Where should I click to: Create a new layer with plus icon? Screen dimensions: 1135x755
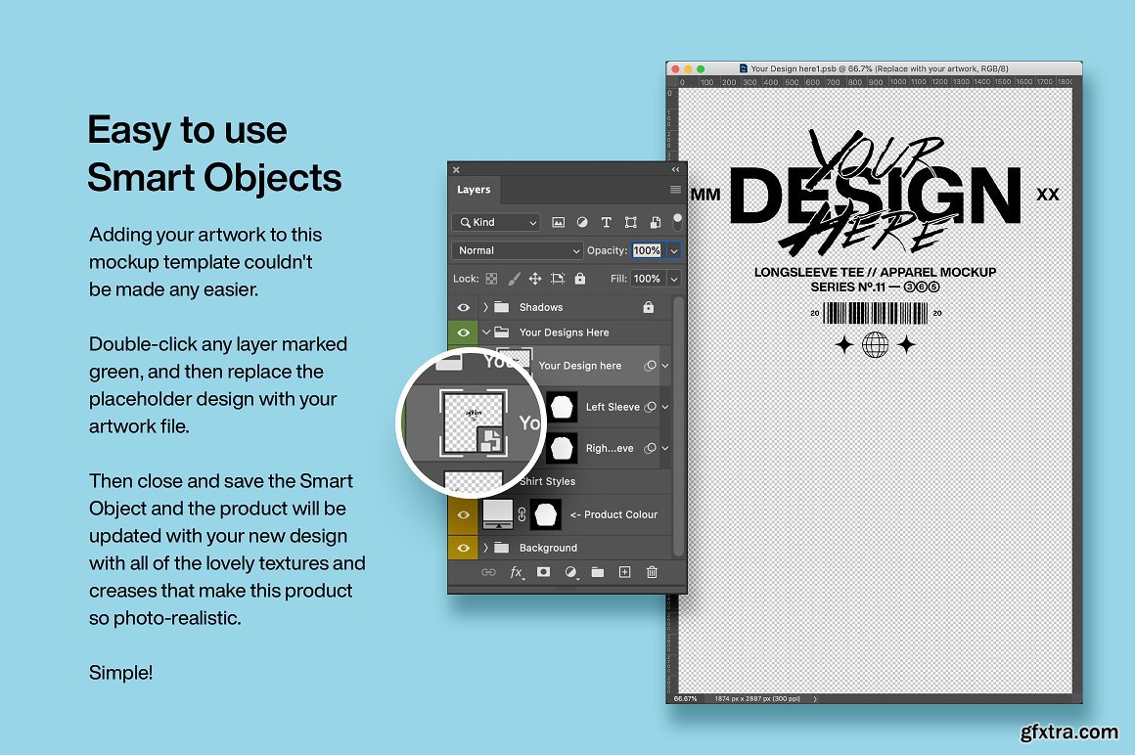(x=624, y=573)
